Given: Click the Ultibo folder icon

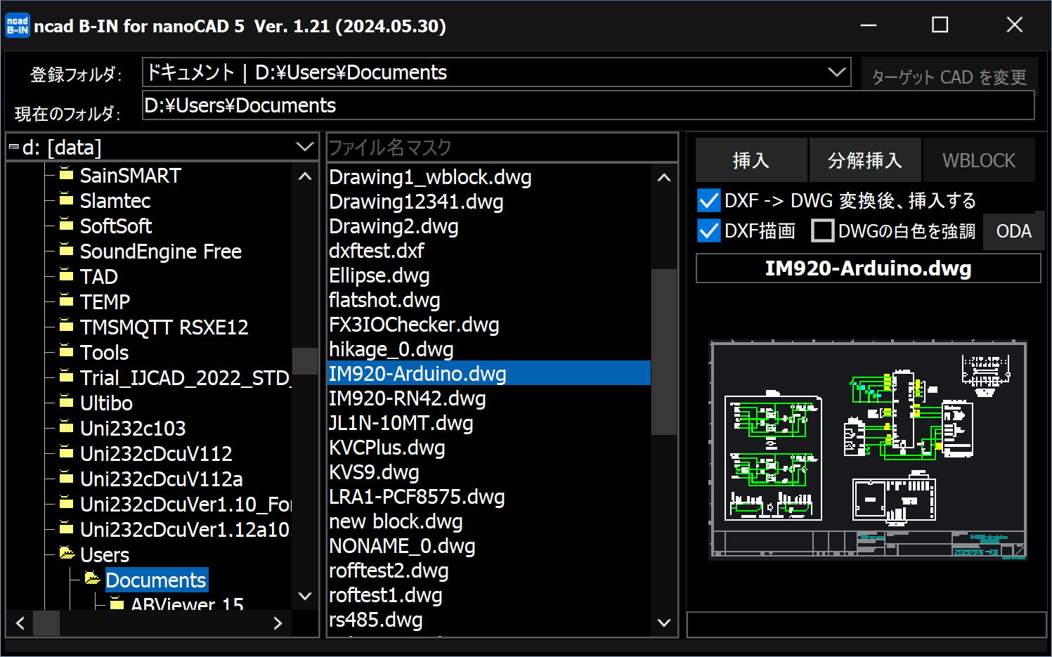Looking at the screenshot, I should (67, 401).
